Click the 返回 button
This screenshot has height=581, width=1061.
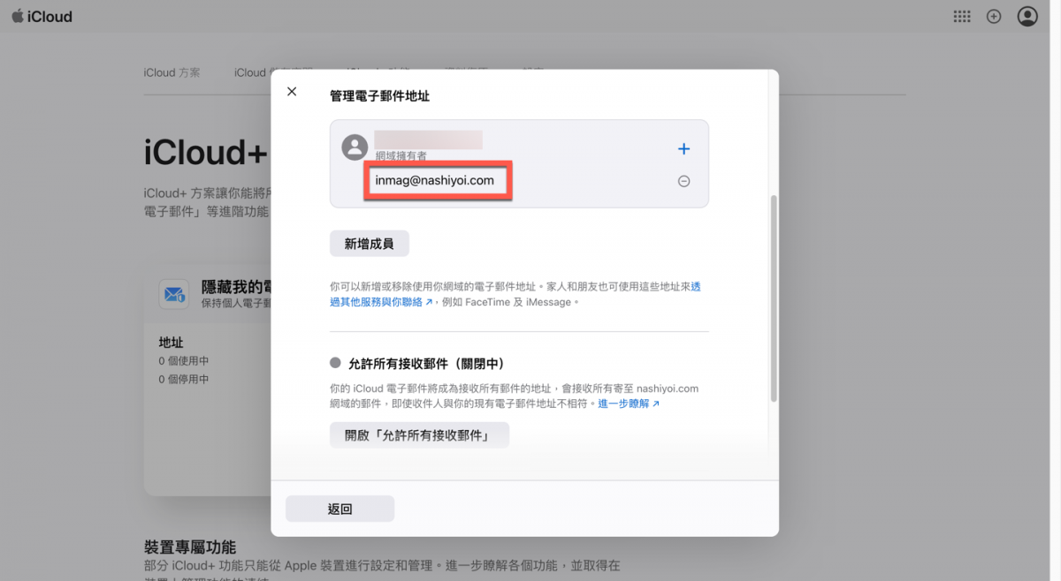pyautogui.click(x=340, y=509)
